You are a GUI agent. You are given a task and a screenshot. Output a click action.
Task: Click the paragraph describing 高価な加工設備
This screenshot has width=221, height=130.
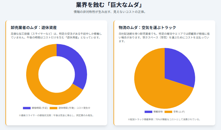click(56, 36)
